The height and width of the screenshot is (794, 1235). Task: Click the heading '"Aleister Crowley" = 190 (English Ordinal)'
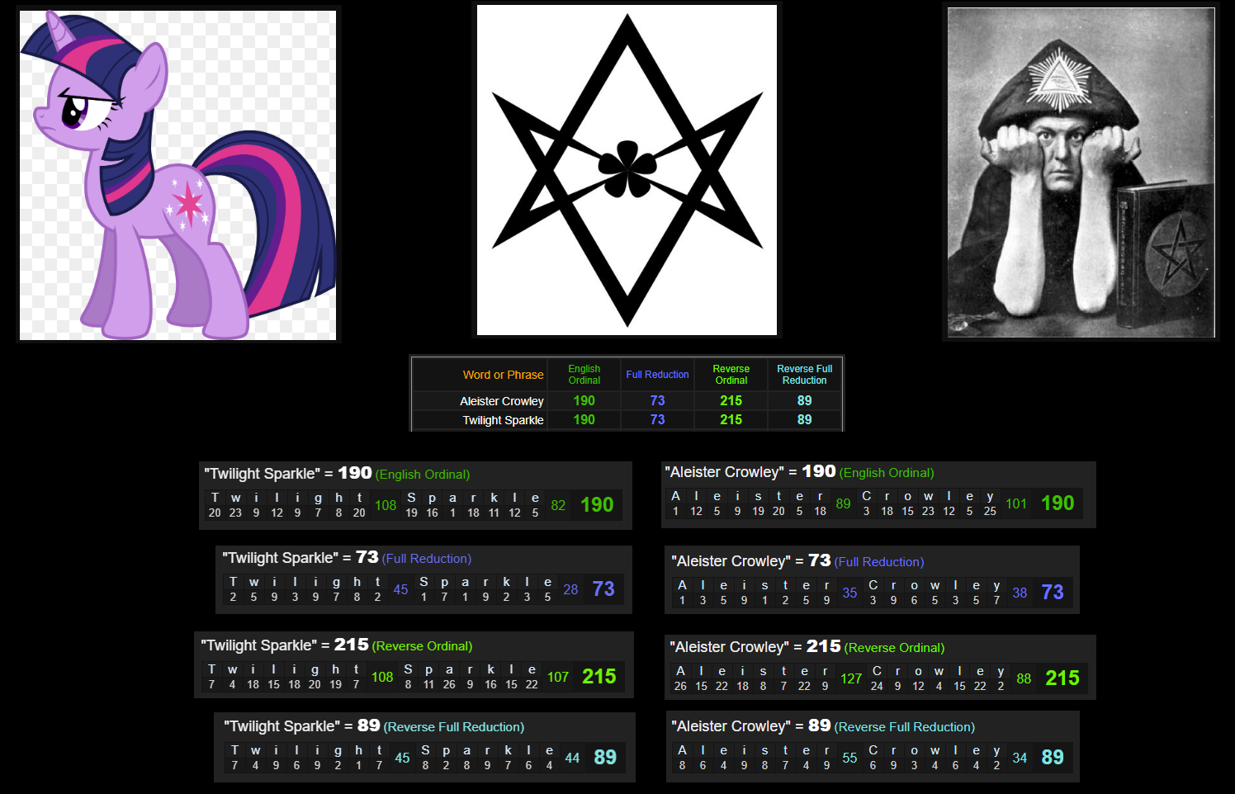(x=799, y=471)
